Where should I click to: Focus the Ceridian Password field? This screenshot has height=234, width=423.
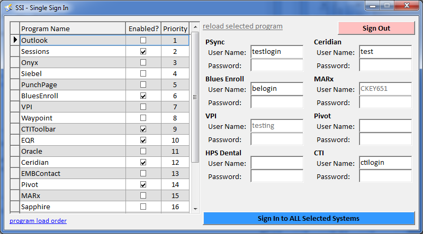[385, 65]
